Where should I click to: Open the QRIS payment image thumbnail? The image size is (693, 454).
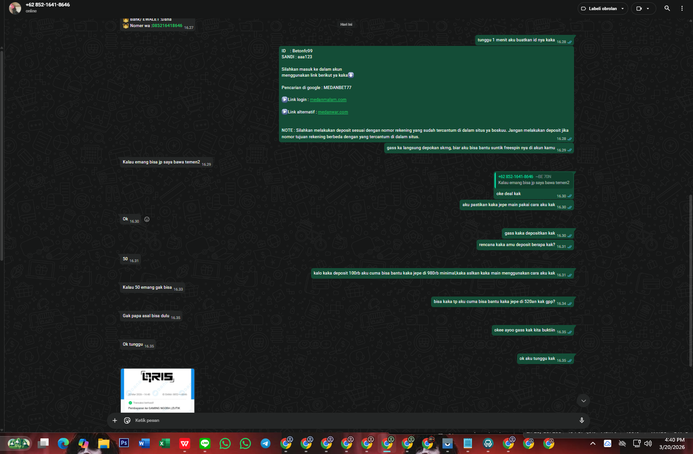tap(157, 390)
